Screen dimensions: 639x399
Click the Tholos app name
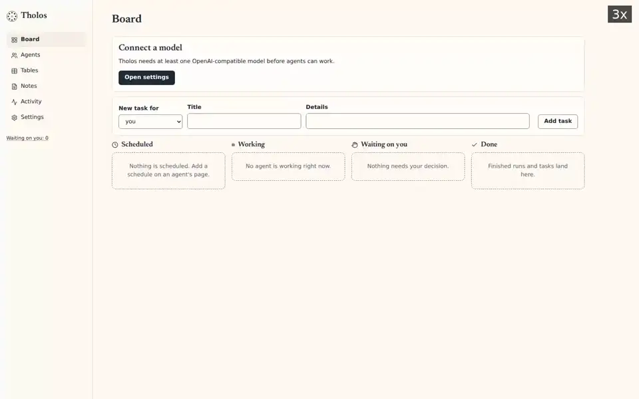pyautogui.click(x=34, y=15)
